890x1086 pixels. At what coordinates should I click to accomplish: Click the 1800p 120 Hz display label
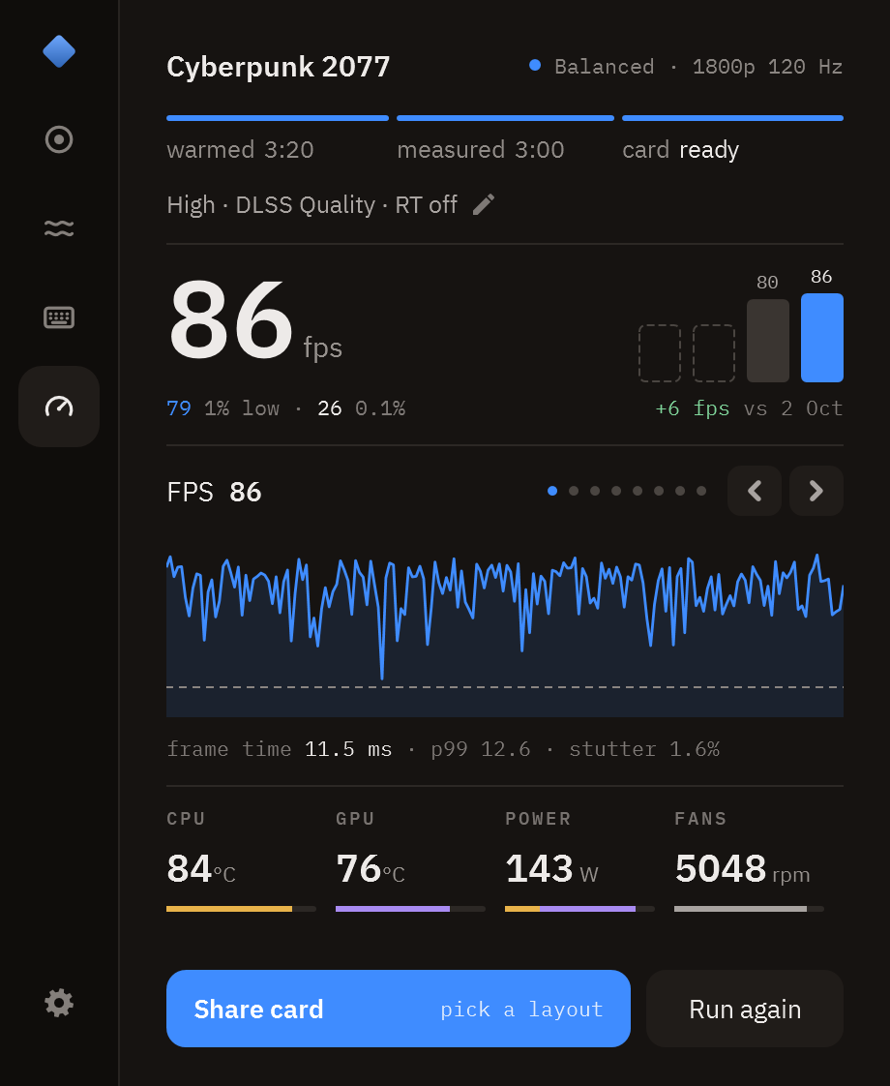(767, 67)
